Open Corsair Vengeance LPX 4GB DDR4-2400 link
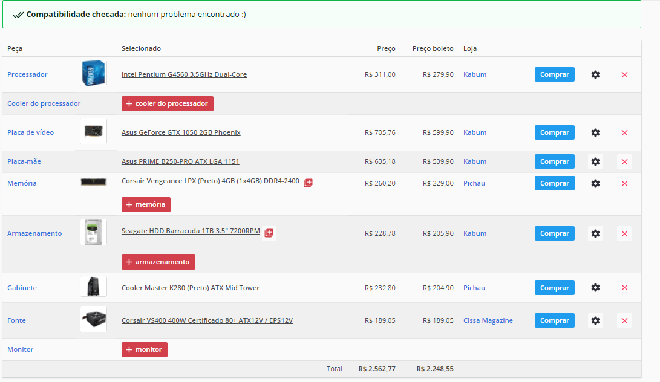Screen dimensions: 660x382 point(211,181)
